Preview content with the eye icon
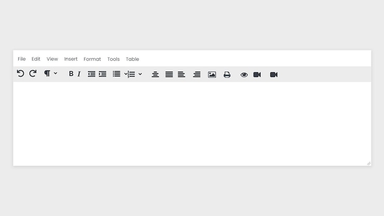 244,75
